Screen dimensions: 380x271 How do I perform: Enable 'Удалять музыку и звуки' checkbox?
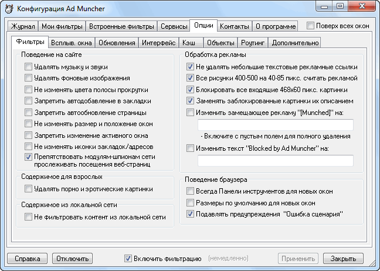[28, 67]
